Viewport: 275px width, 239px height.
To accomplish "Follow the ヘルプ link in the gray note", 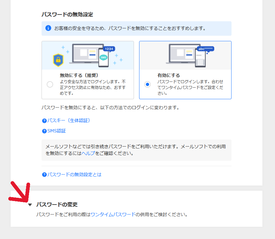I will pos(88,153).
